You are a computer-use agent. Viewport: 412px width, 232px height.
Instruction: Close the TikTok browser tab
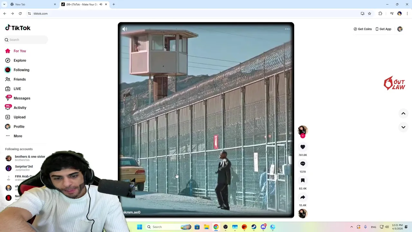click(106, 5)
